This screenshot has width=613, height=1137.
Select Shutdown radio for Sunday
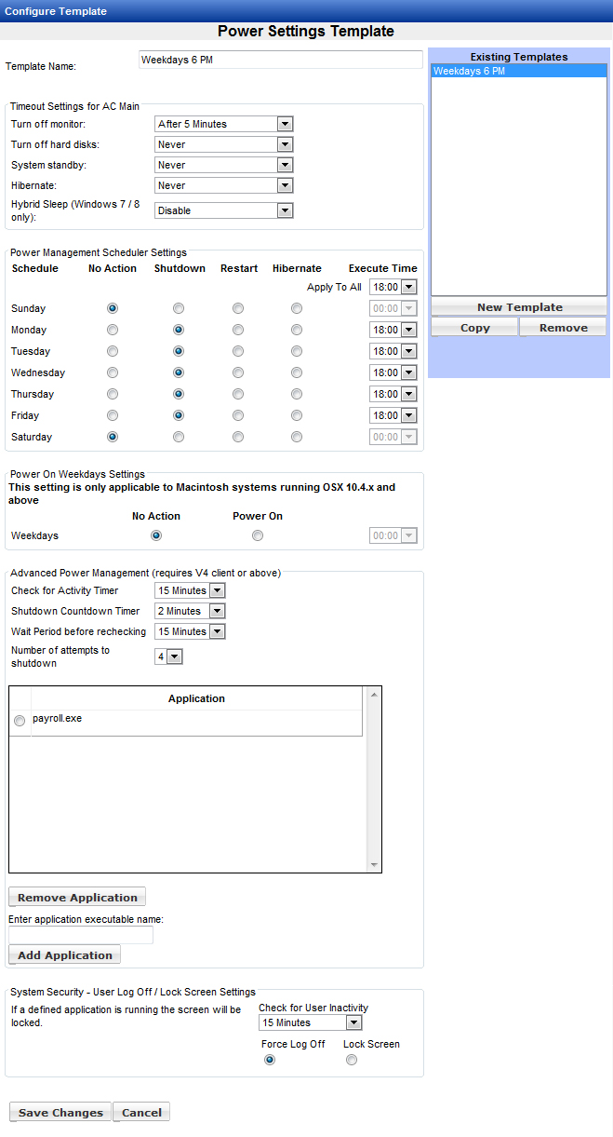click(179, 308)
